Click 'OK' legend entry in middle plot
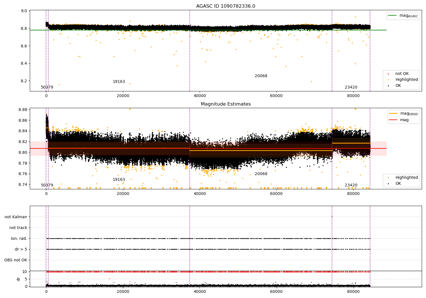This screenshot has width=426, height=298. [x=394, y=184]
